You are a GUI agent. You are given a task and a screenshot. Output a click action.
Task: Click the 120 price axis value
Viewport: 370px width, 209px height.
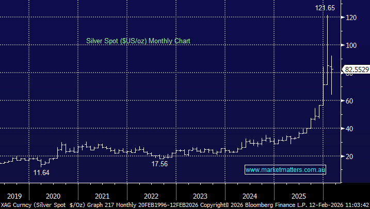coord(352,18)
